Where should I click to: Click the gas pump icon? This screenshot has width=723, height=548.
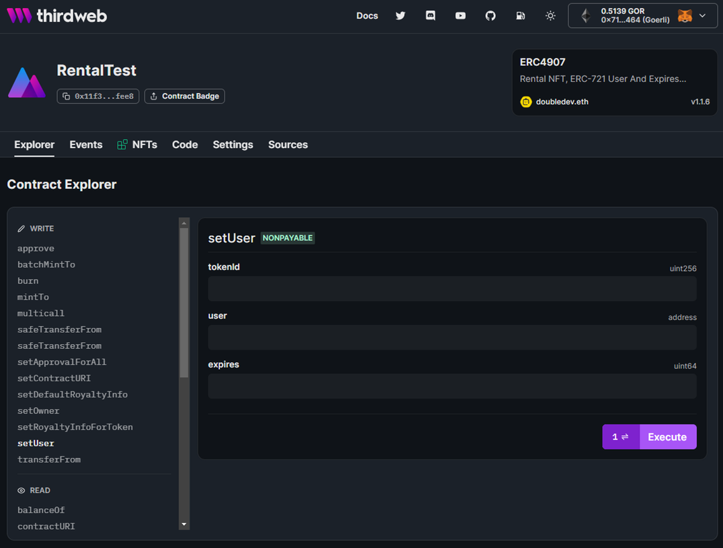click(x=521, y=15)
